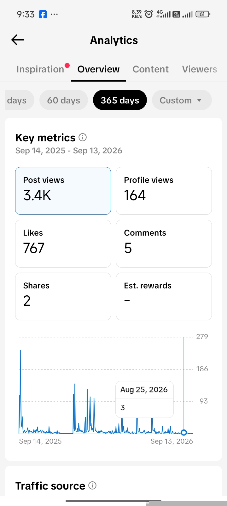Click the chart's selected data point marker
227x506 pixels.
(x=184, y=432)
